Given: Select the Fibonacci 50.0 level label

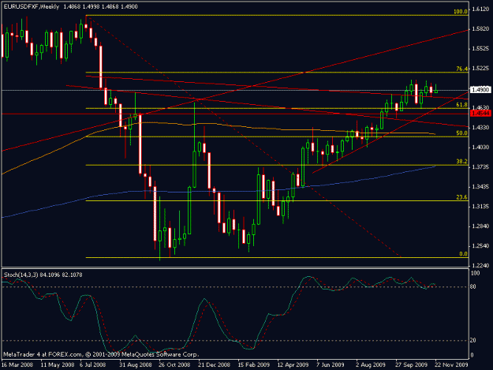Looking at the screenshot, I should click(461, 133).
